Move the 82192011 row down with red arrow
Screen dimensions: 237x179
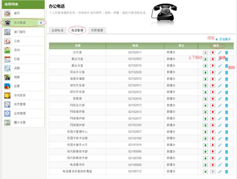point(212,53)
